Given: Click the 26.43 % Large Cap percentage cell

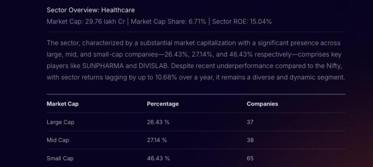Looking at the screenshot, I should click(x=158, y=122).
